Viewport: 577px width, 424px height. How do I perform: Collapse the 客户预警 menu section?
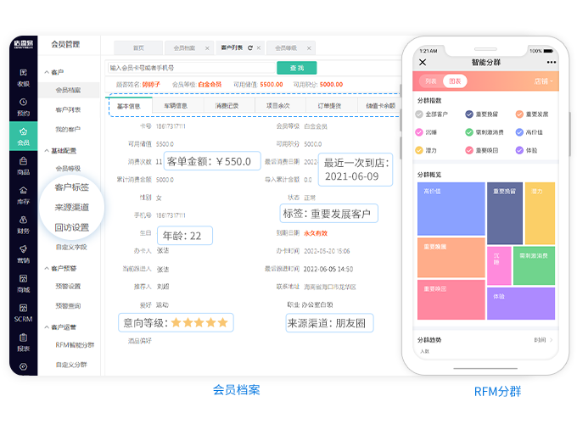click(x=47, y=268)
